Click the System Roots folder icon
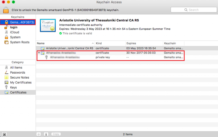The image size is (218, 137). pyautogui.click(x=6, y=42)
